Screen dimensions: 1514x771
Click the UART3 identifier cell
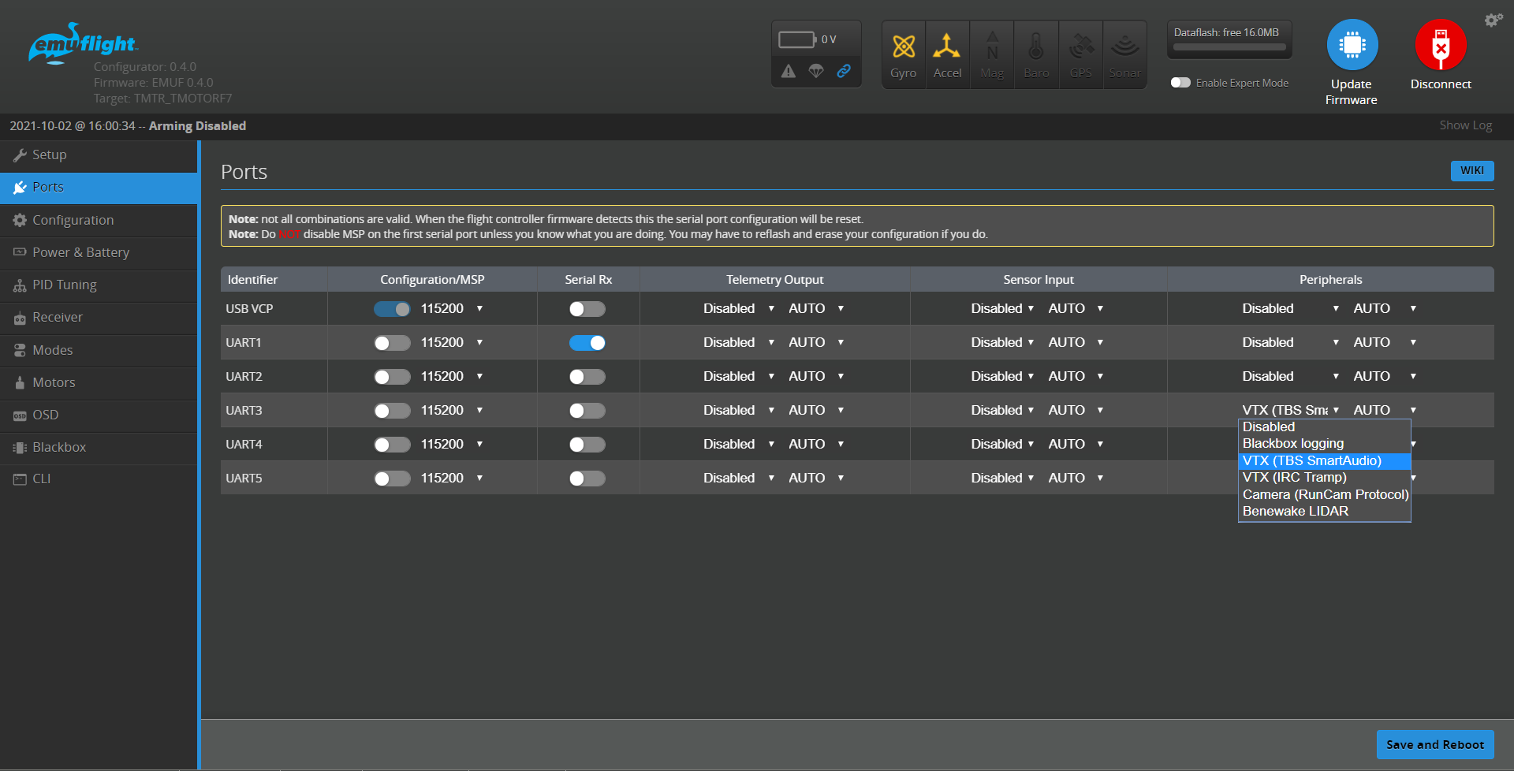[x=274, y=411]
